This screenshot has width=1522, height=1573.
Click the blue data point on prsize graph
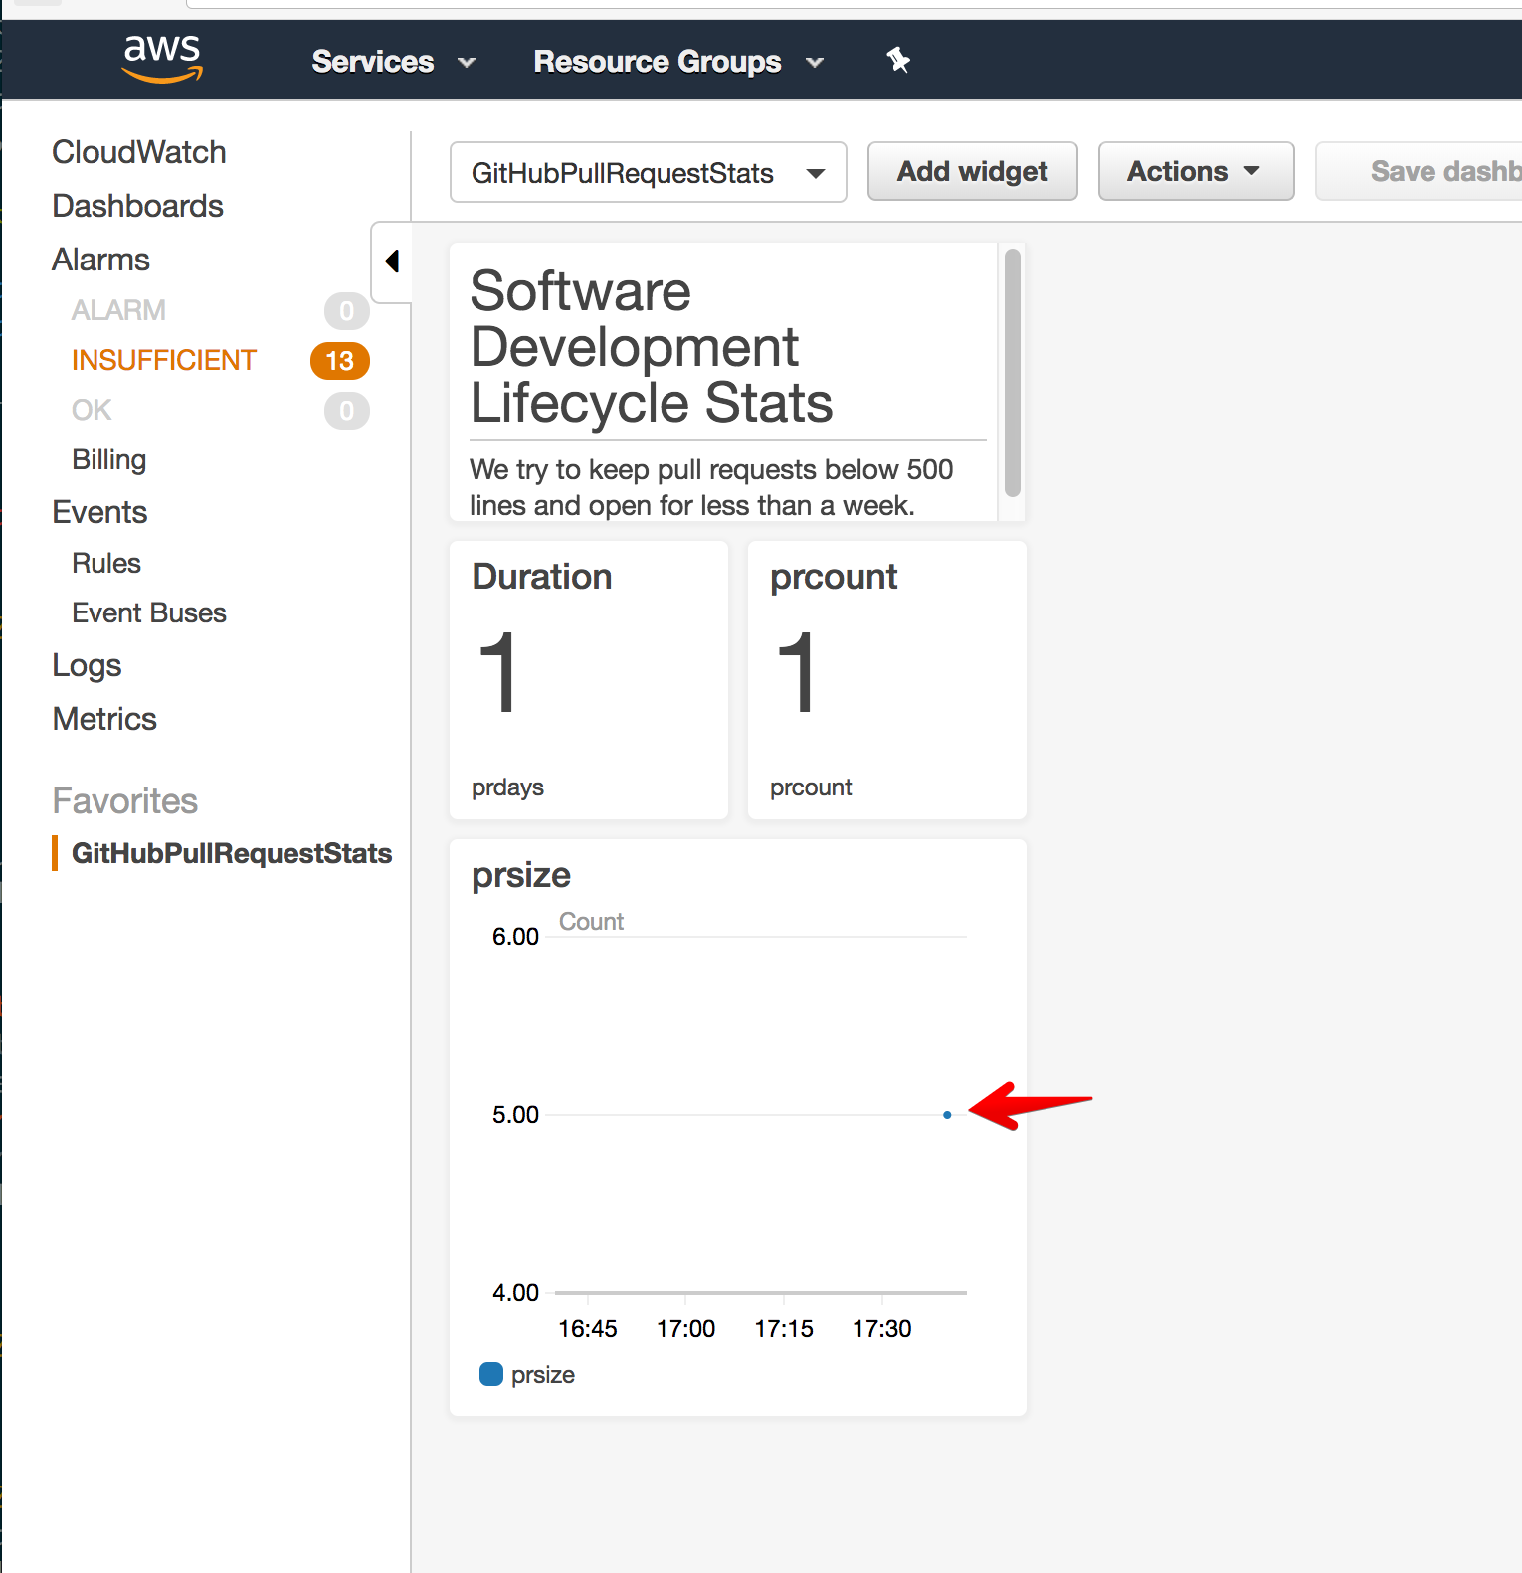coord(947,1115)
